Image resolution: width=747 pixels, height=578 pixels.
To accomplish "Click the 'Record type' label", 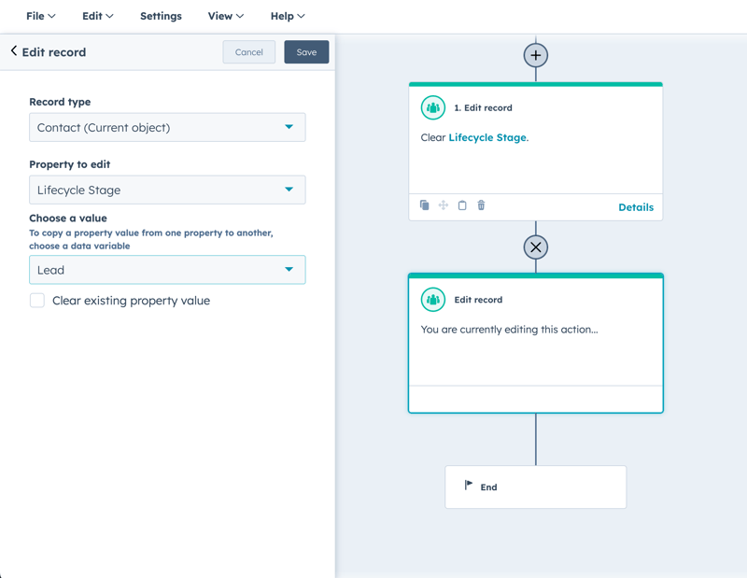I will (60, 102).
